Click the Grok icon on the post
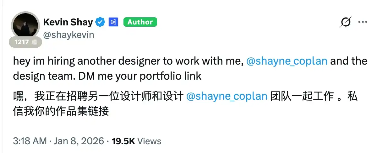 pos(346,22)
